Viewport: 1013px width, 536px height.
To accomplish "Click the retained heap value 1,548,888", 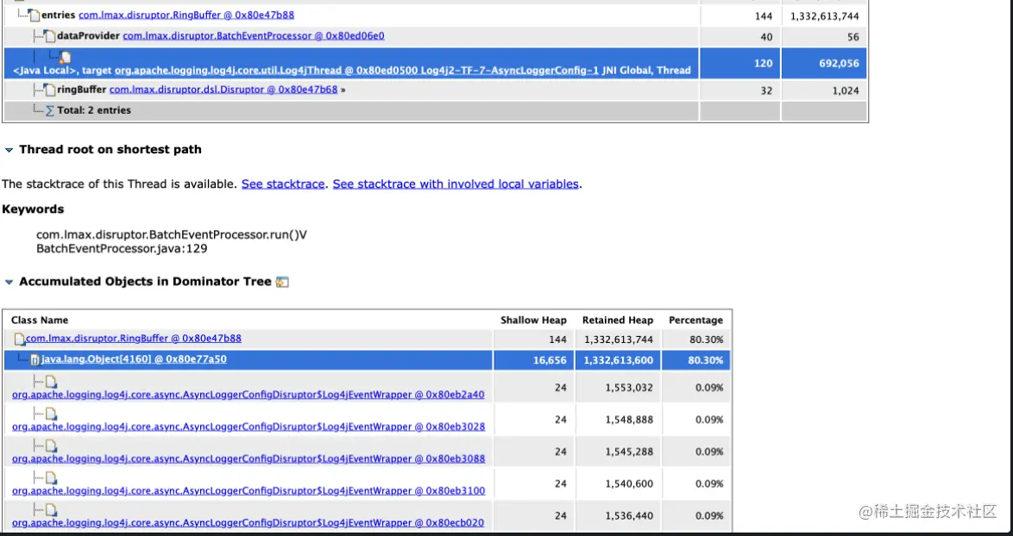I will click(x=629, y=420).
